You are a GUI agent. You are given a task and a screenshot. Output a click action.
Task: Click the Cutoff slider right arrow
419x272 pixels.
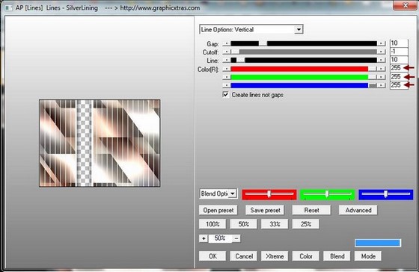382,52
